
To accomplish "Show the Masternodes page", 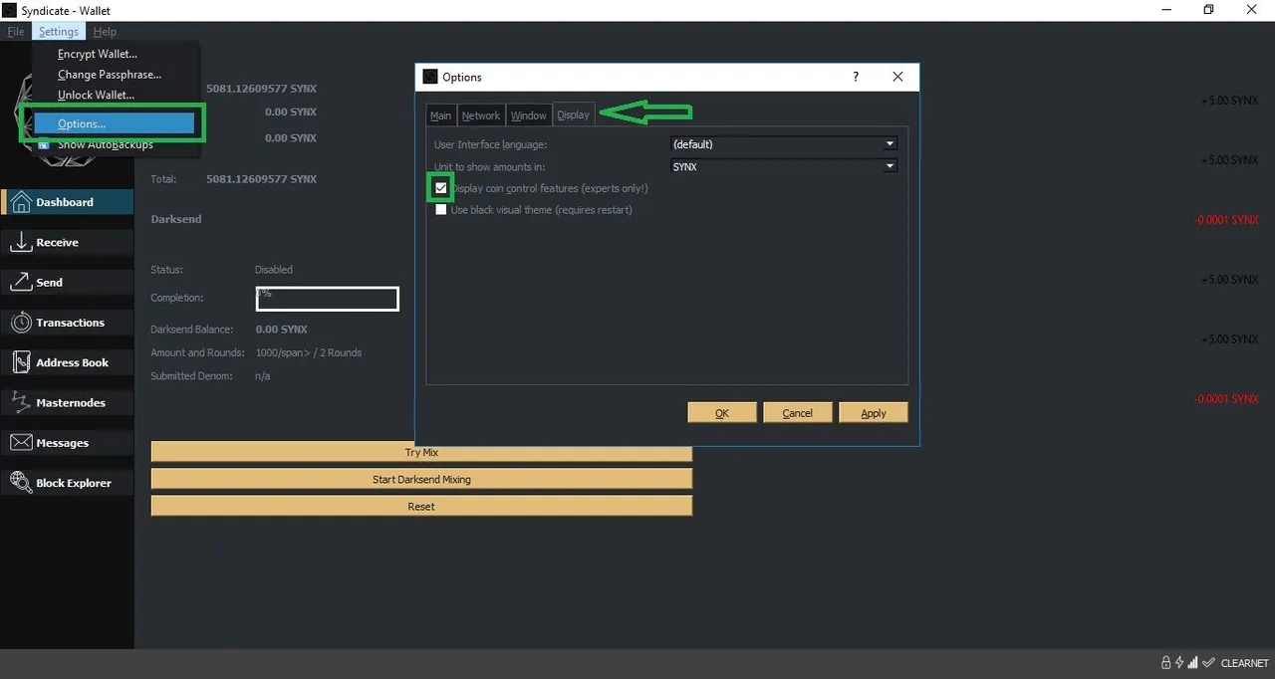I will (67, 402).
